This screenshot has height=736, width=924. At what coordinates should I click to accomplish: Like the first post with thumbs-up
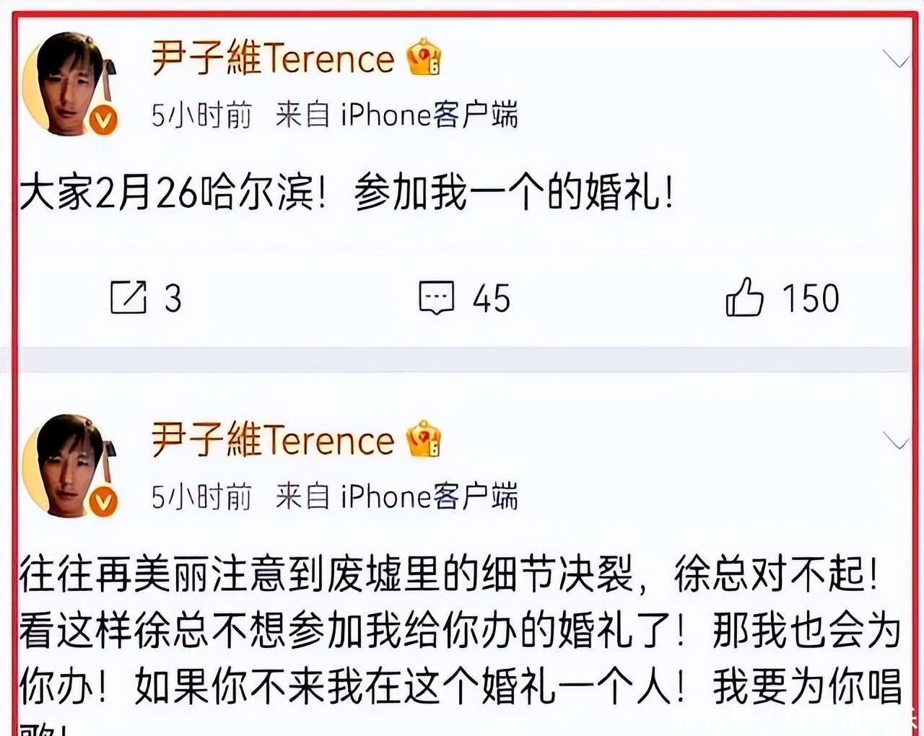(744, 297)
